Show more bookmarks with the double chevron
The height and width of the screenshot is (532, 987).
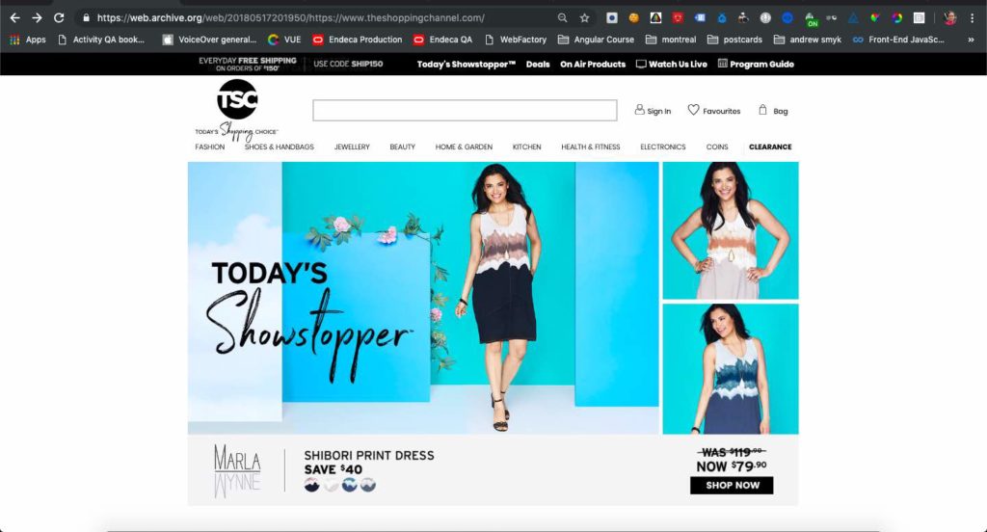pos(971,40)
